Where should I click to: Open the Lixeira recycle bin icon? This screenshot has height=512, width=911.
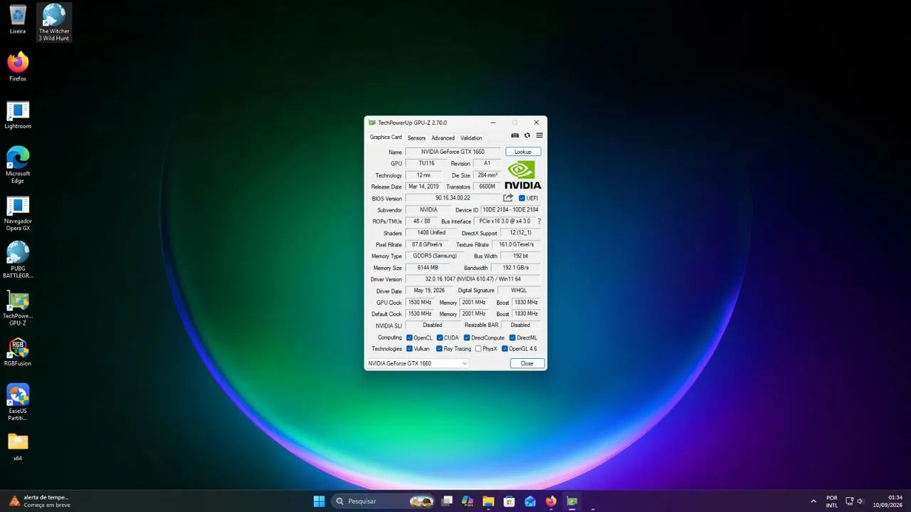[18, 19]
